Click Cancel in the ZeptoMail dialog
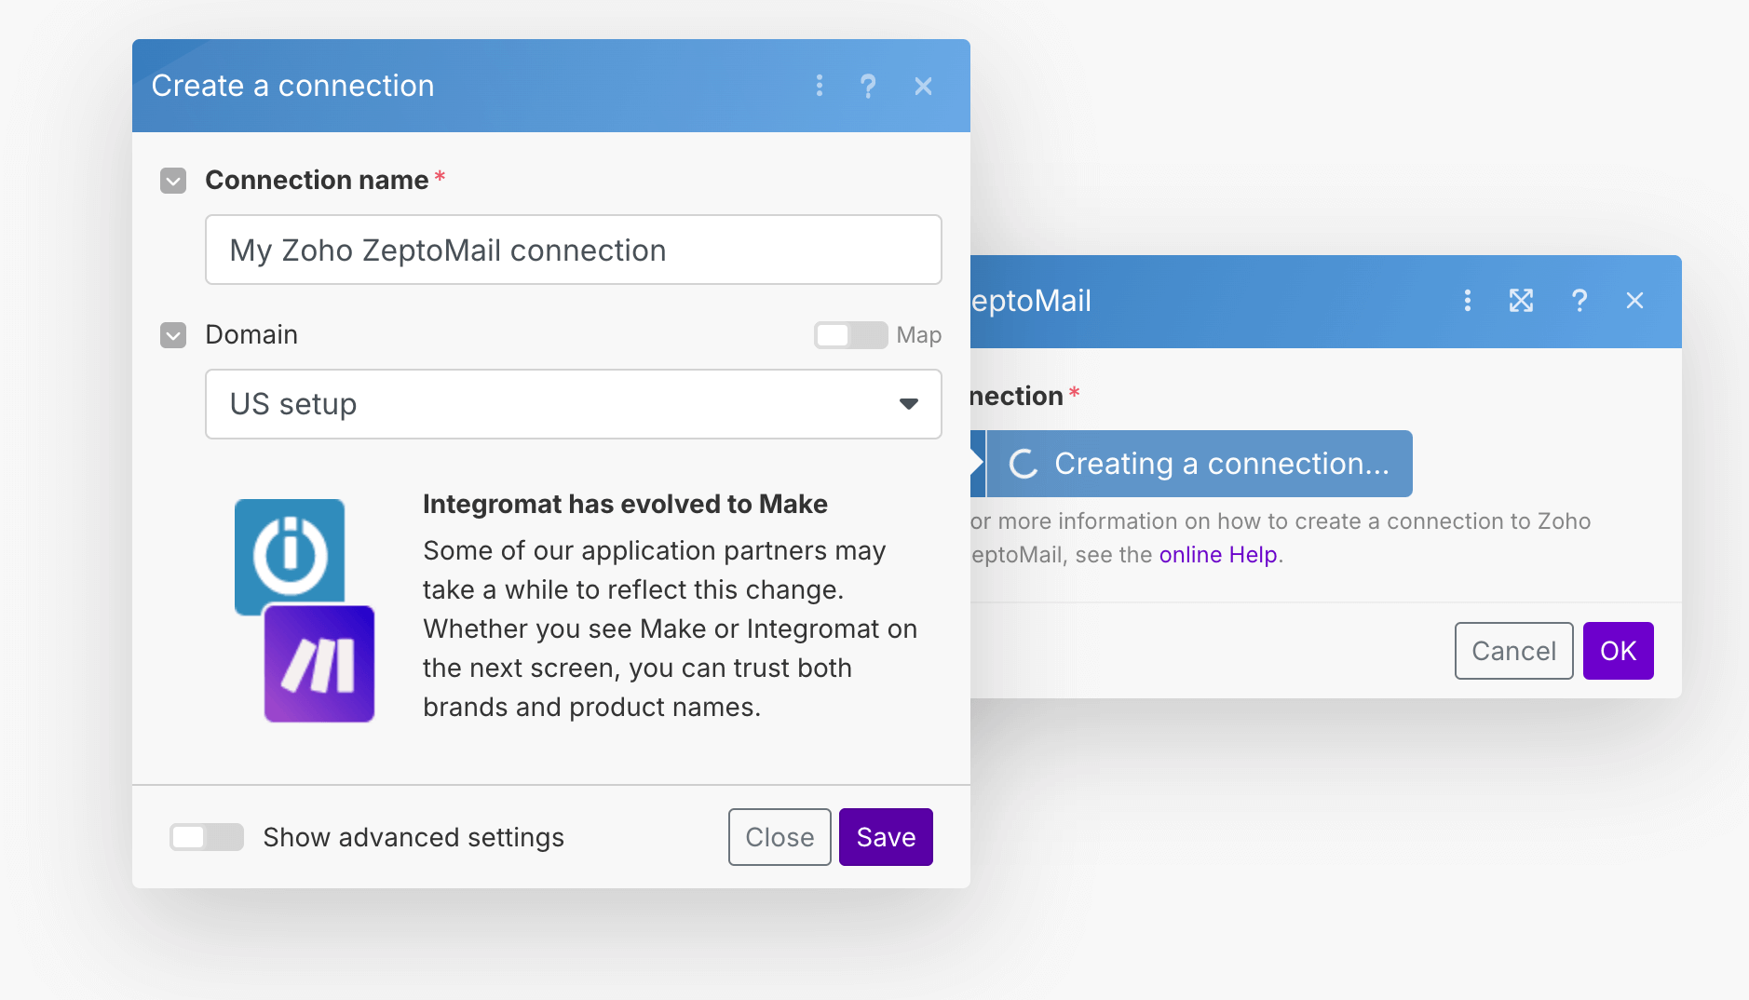This screenshot has height=1000, width=1749. coord(1513,651)
